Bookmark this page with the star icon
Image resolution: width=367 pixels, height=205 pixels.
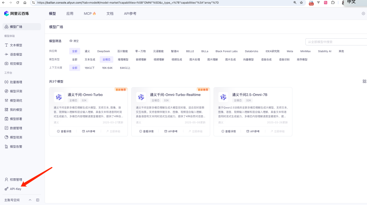(301, 2)
